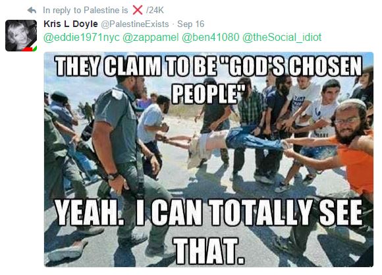Open the "Palestine is" replied-to account

click(x=106, y=11)
